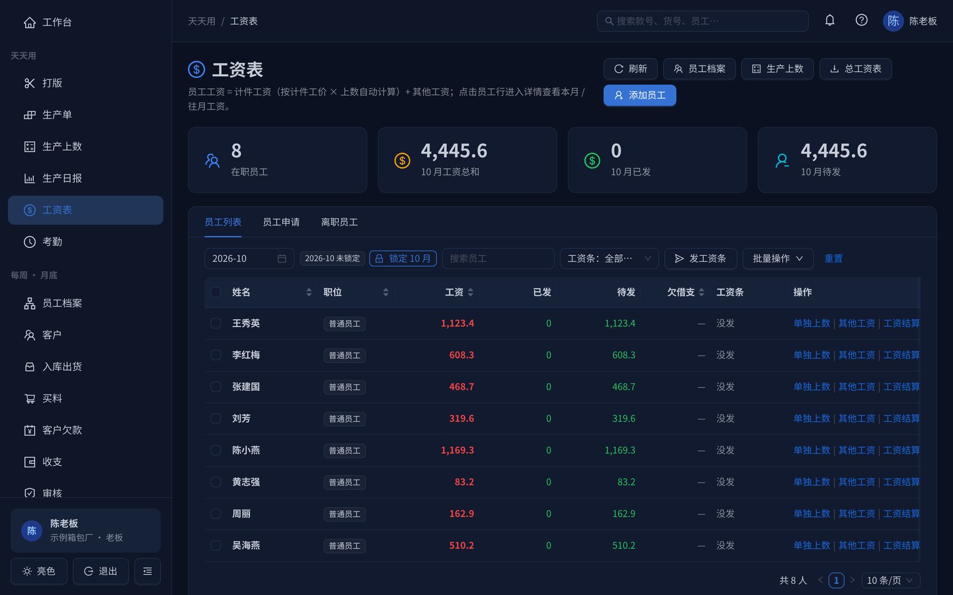Open 打版 scissors item in sidebar
The image size is (953, 595).
click(x=86, y=83)
